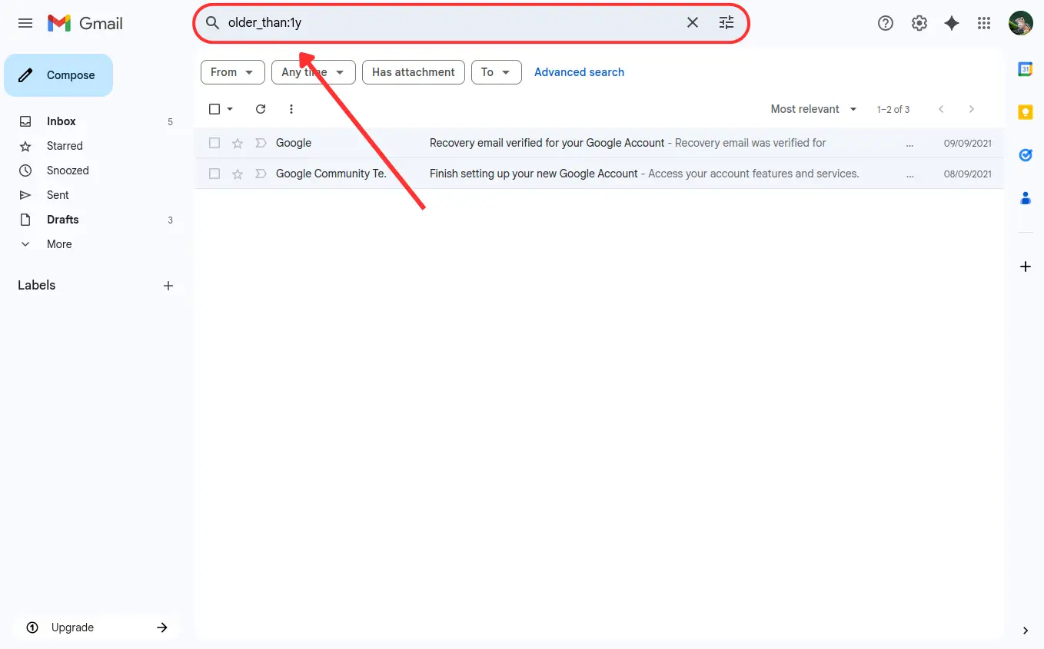Tick the Google Community Team email checkbox
The height and width of the screenshot is (649, 1044).
point(214,174)
